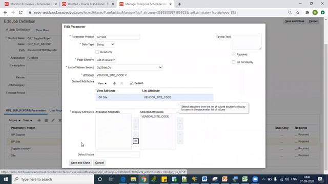
Task: Open PowerPoint from the taskbar
Action: click(224, 179)
